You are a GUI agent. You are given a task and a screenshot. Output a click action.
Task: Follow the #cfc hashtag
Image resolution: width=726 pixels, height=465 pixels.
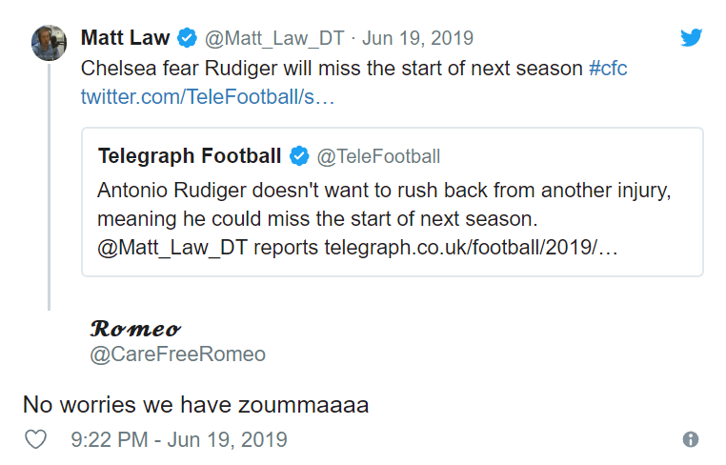pos(608,70)
